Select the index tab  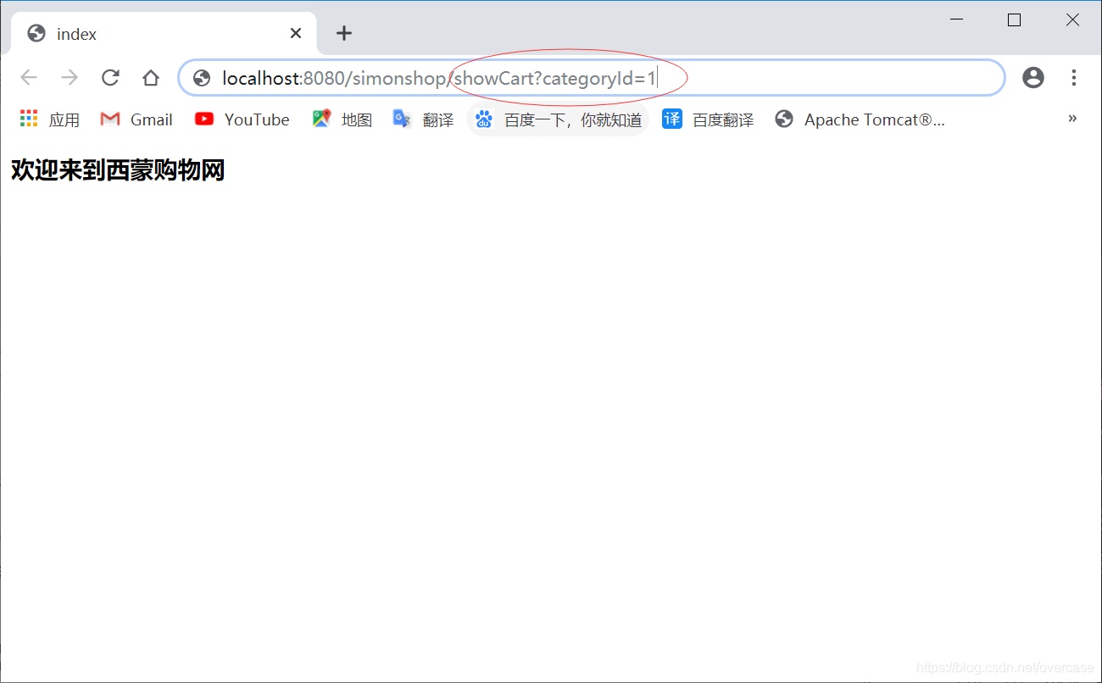pyautogui.click(x=164, y=34)
